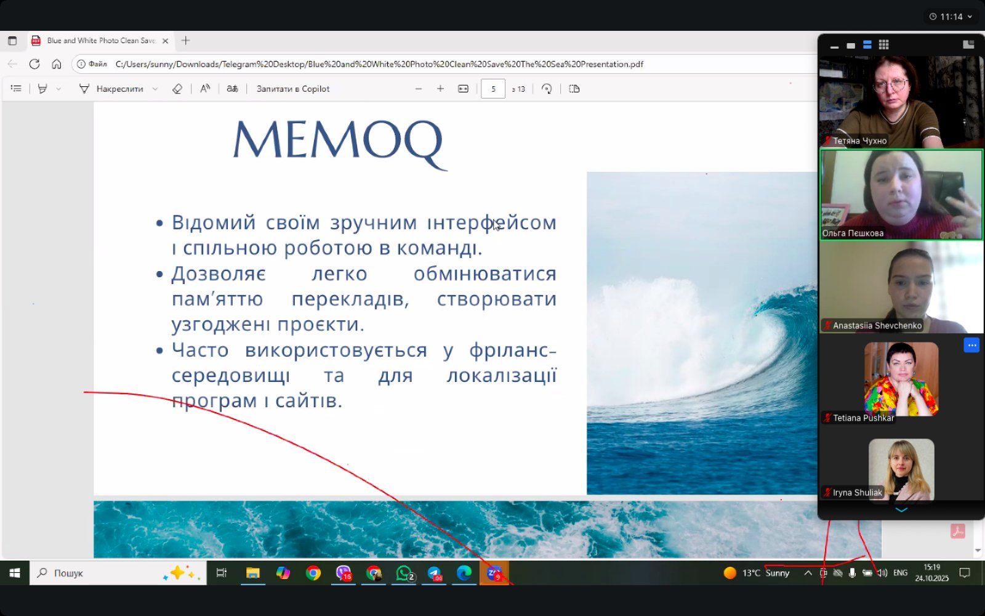Expand the highlight tool options dropdown
Screen dimensions: 985x616
pyautogui.click(x=58, y=89)
